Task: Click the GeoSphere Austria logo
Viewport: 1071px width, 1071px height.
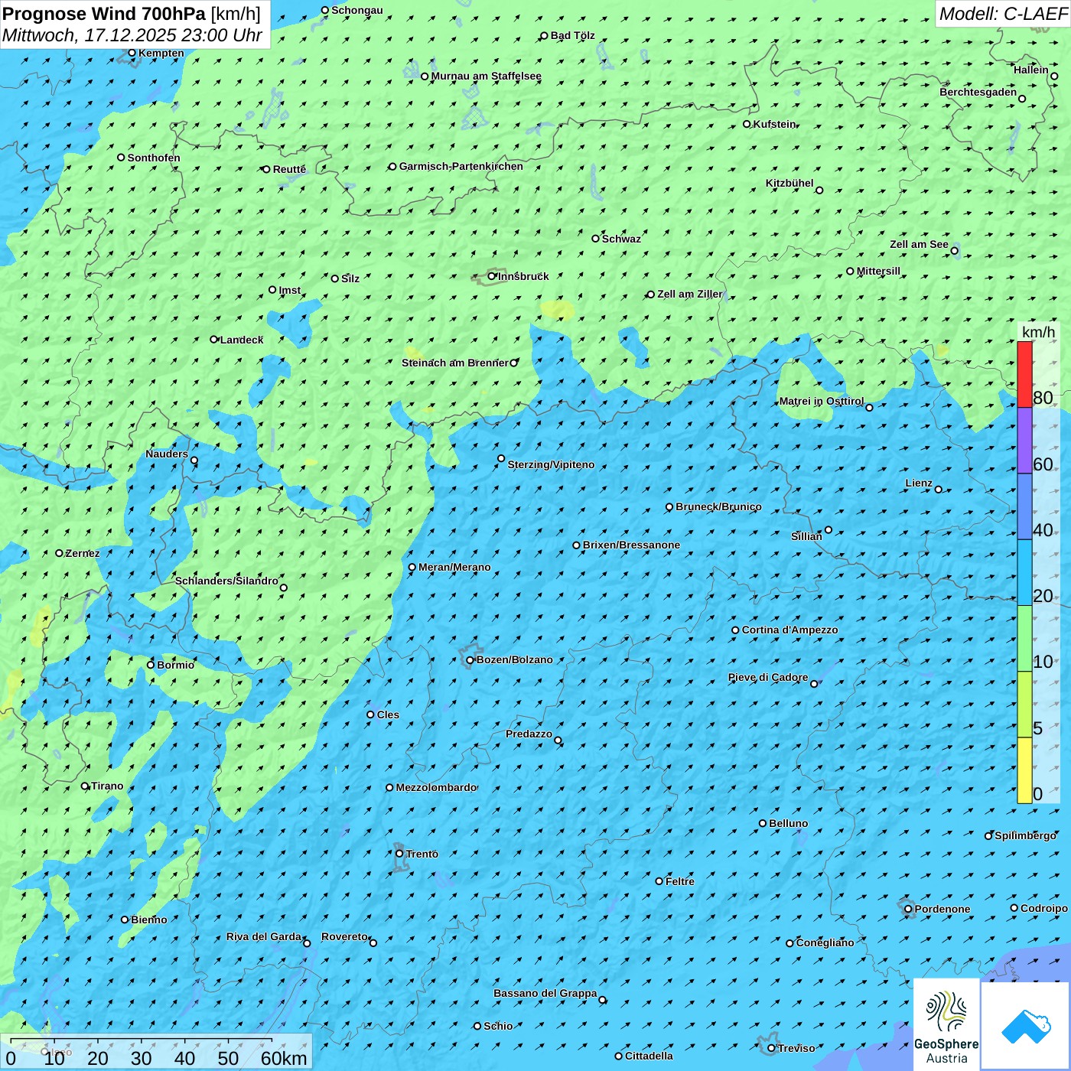Action: (946, 1024)
